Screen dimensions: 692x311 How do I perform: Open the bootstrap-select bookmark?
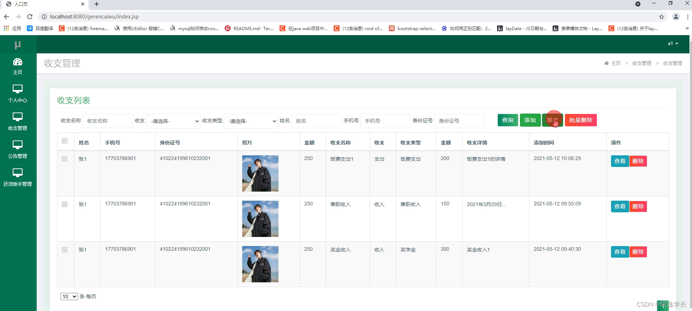412,28
